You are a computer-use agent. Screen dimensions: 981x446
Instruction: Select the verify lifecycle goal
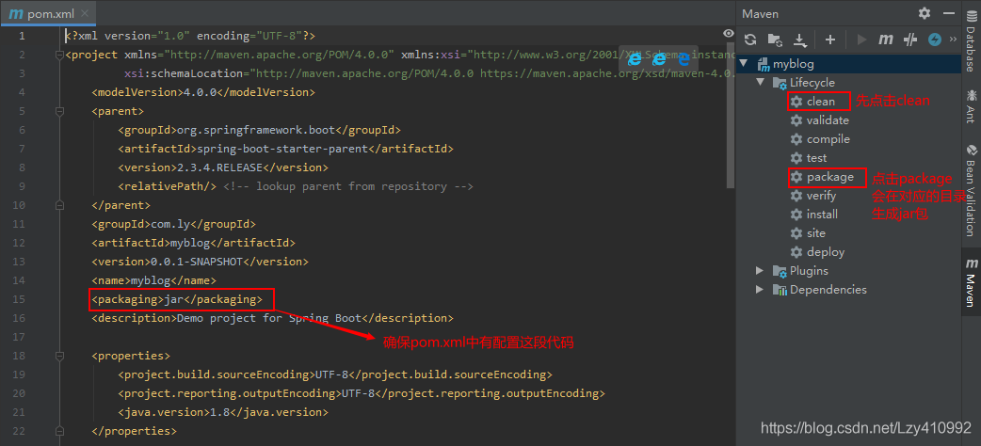coord(821,196)
